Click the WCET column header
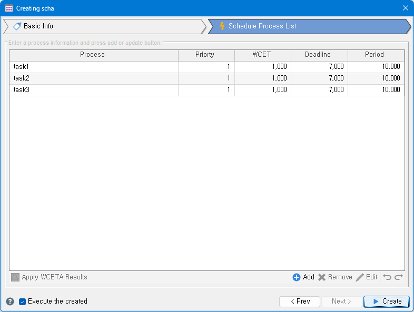This screenshot has height=312, width=414. (261, 55)
